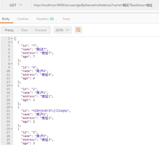Switch to the Cookies tab
159x145 pixels.
point(23,19)
